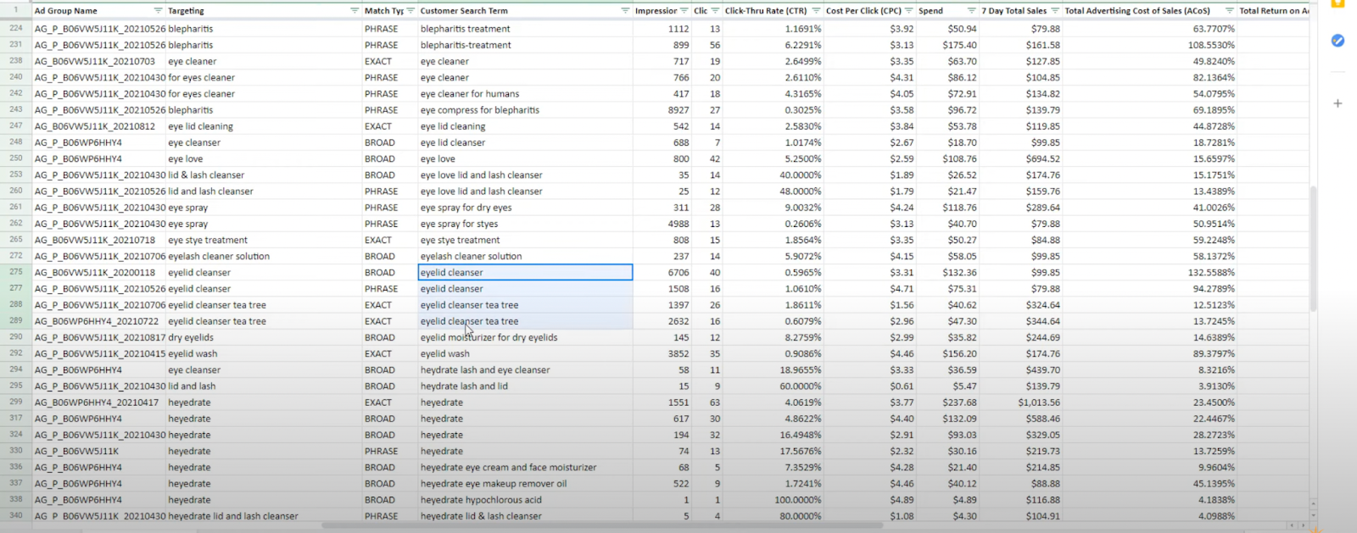Select row header 275
1357x533 pixels.
click(15, 272)
